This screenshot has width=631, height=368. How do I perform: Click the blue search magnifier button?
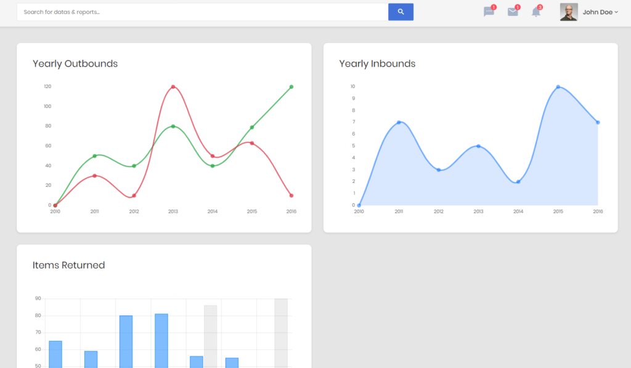[x=401, y=12]
